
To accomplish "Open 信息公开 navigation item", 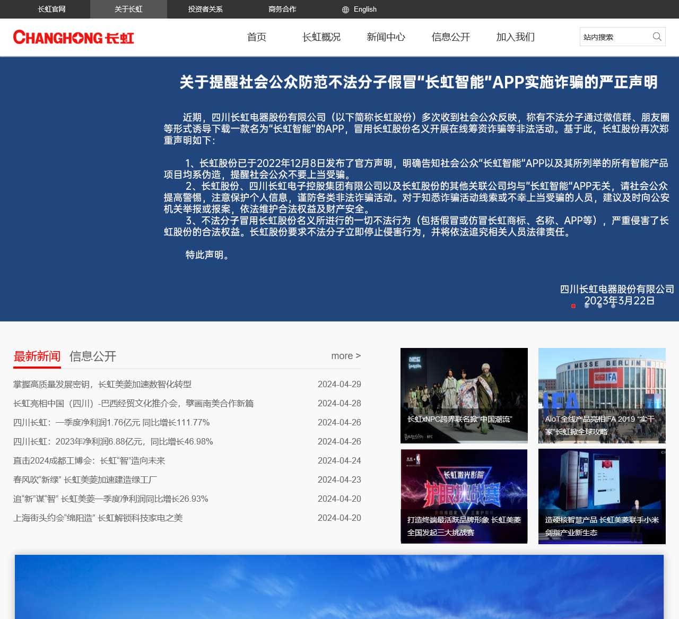I will click(451, 37).
